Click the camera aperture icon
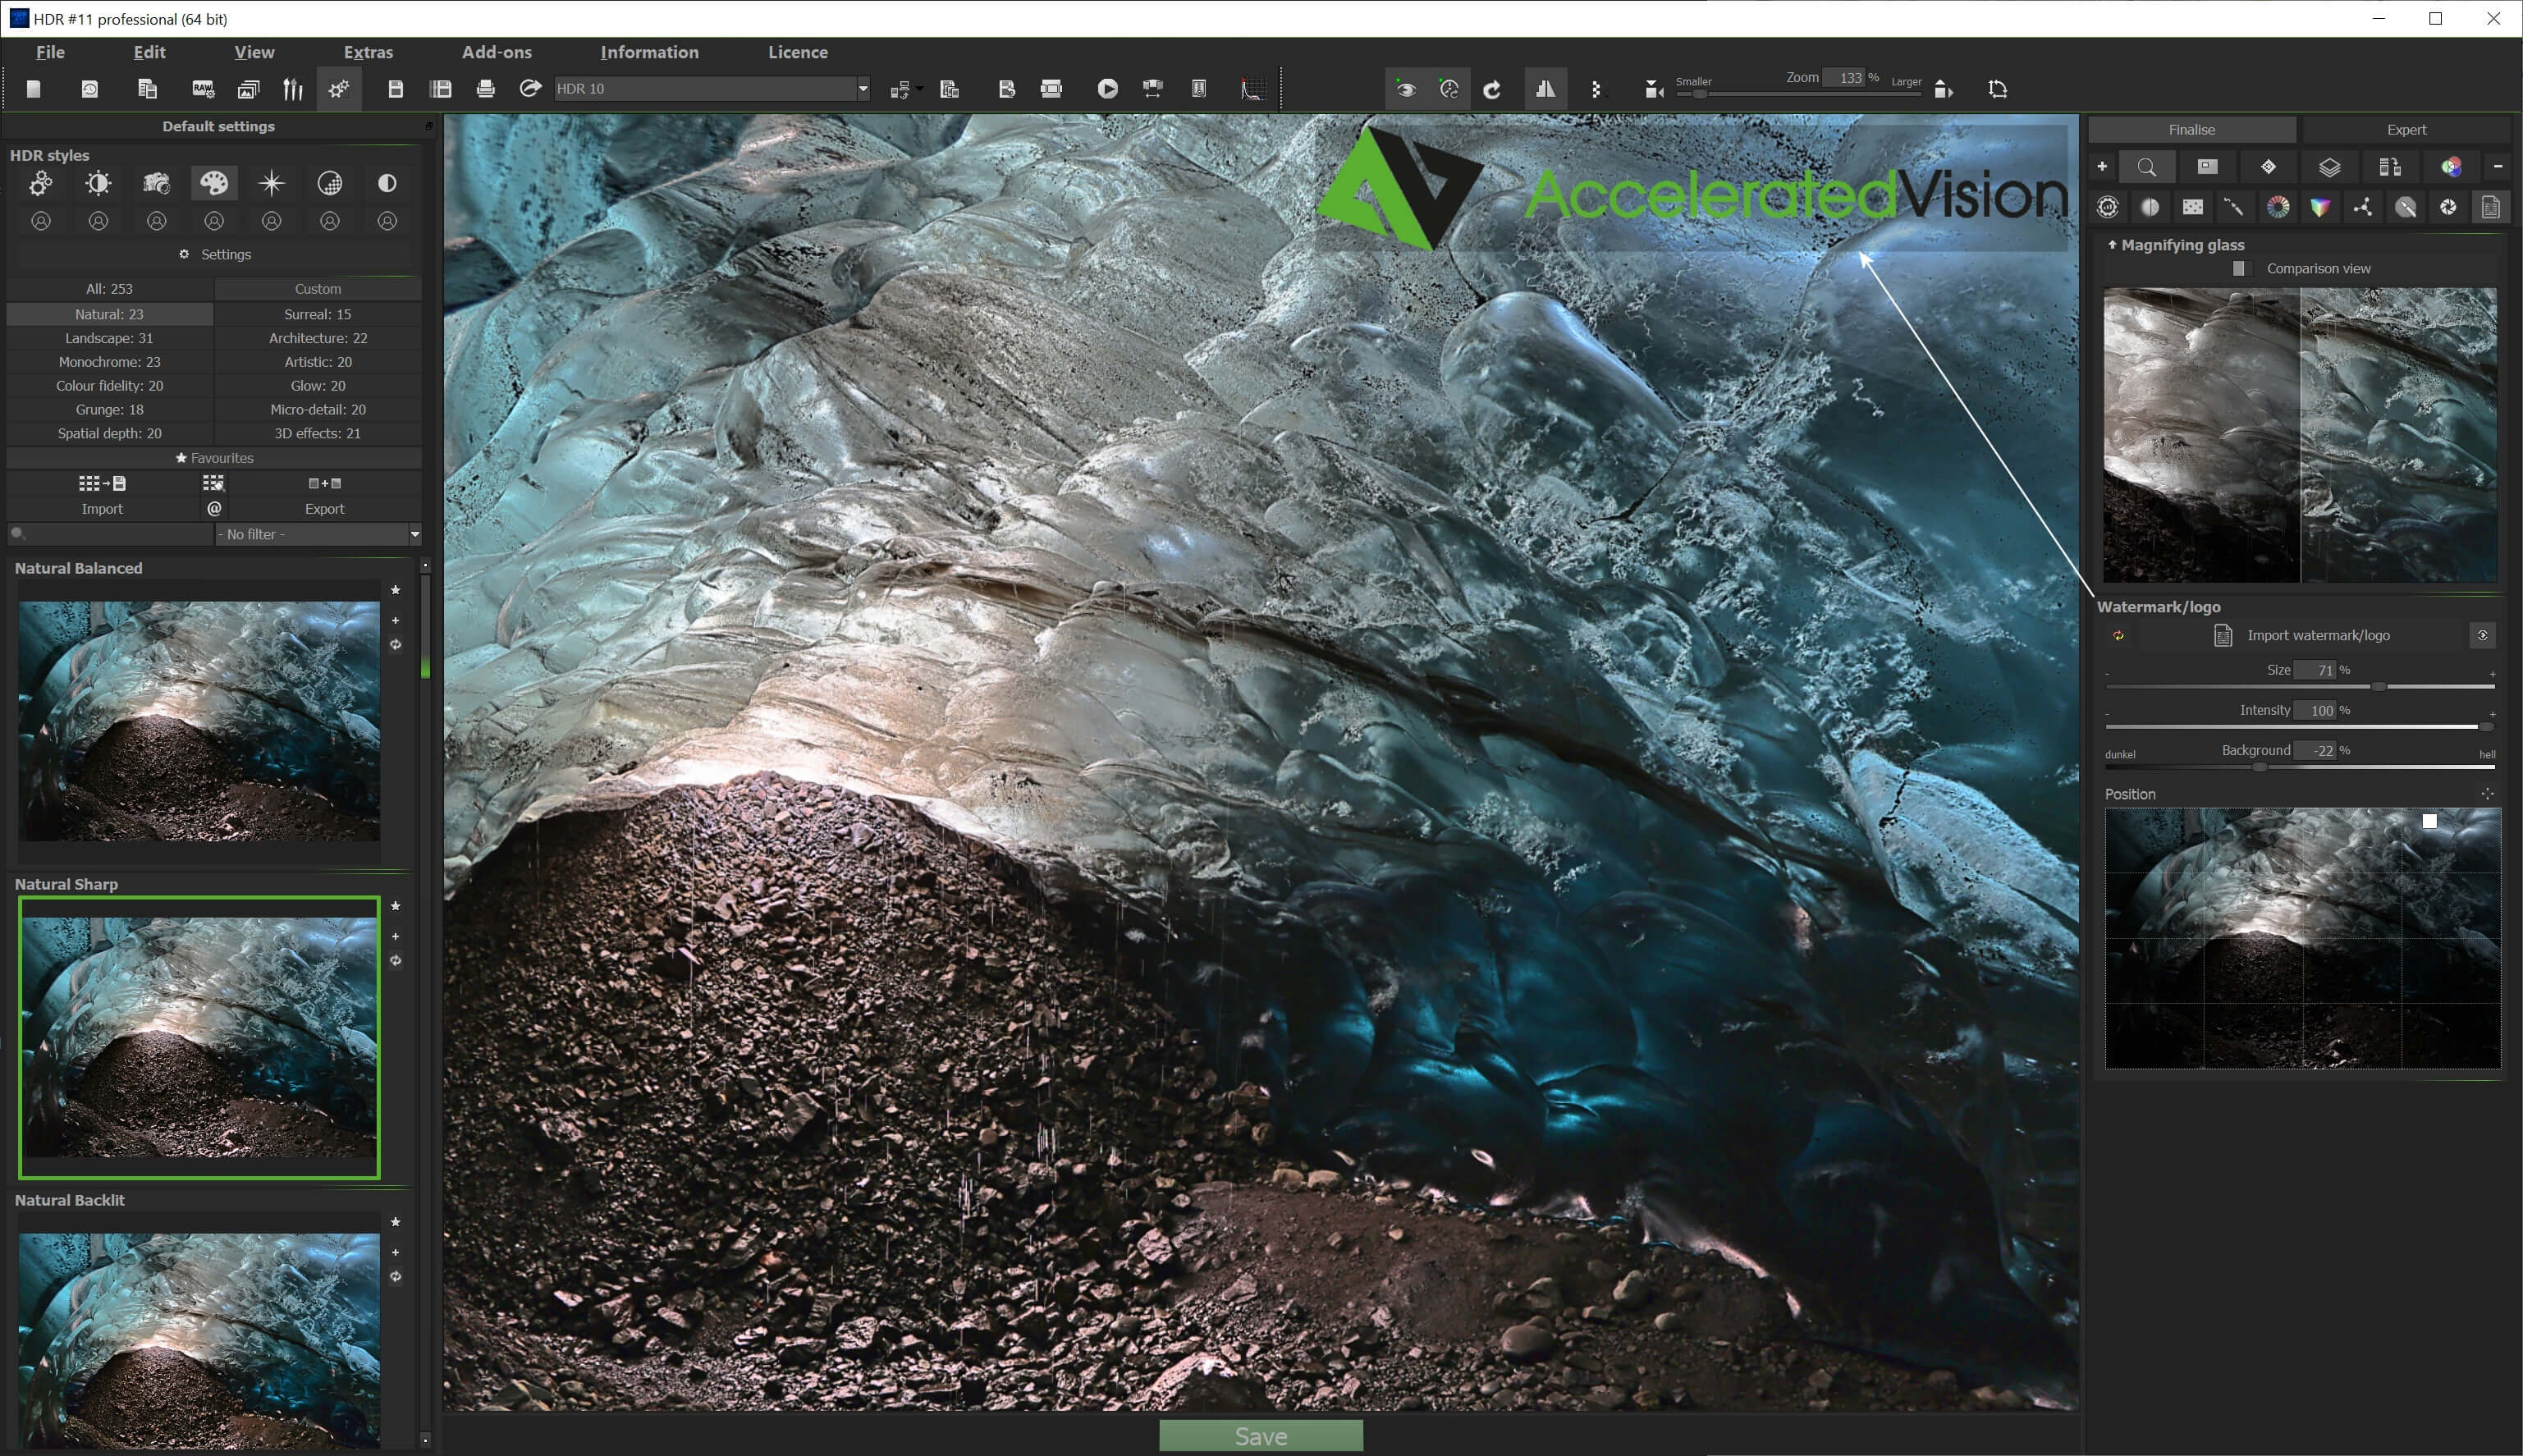The height and width of the screenshot is (1456, 2523). 2448,207
